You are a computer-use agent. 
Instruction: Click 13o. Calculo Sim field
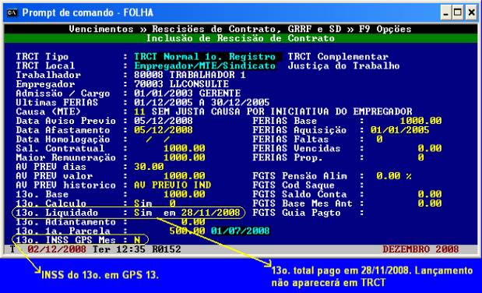pos(143,203)
